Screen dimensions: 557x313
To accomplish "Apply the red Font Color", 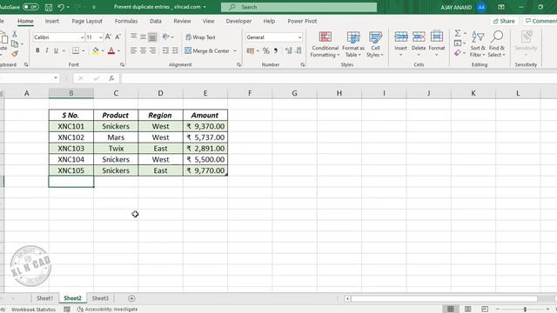I will pyautogui.click(x=111, y=50).
